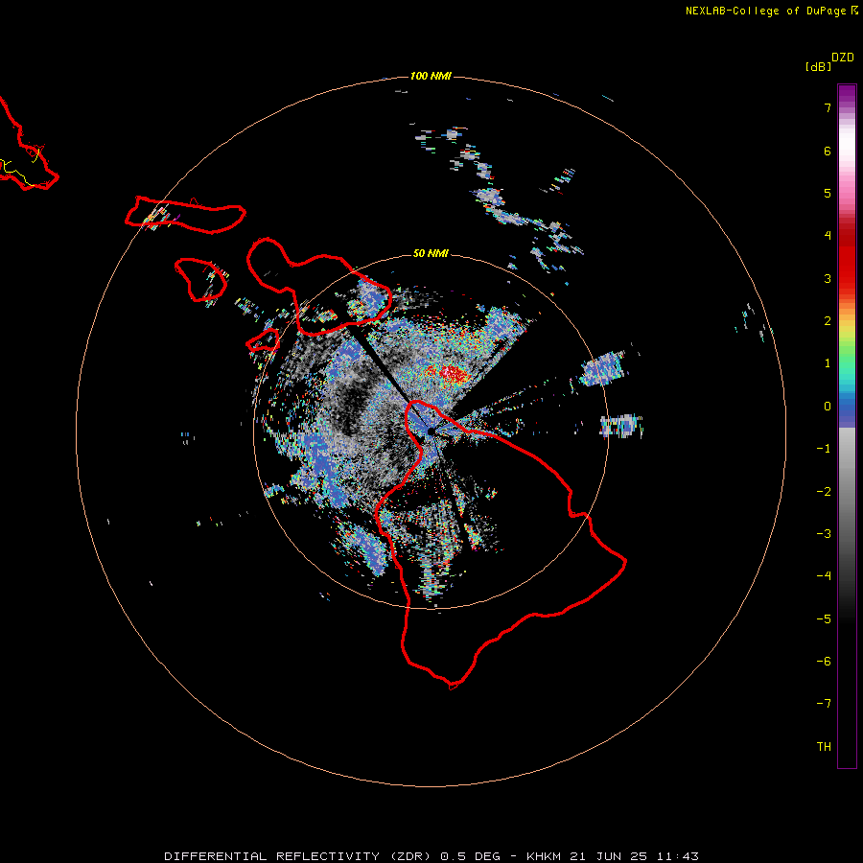863x863 pixels.
Task: Click the [dB] unit label
Action: [819, 66]
